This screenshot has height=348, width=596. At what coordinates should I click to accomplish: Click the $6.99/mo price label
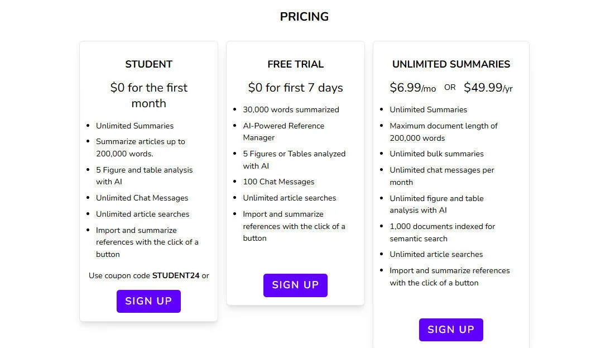pos(413,87)
